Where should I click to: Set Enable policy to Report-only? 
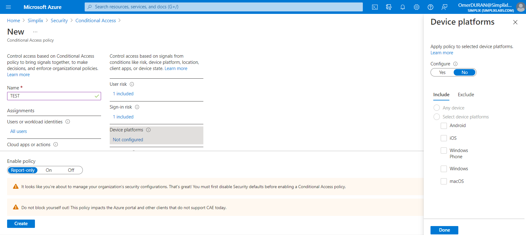click(23, 170)
